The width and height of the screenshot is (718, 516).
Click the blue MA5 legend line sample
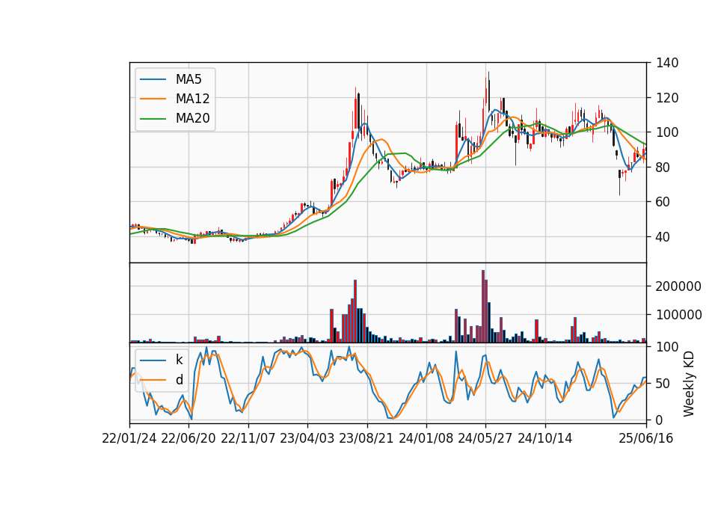click(153, 79)
